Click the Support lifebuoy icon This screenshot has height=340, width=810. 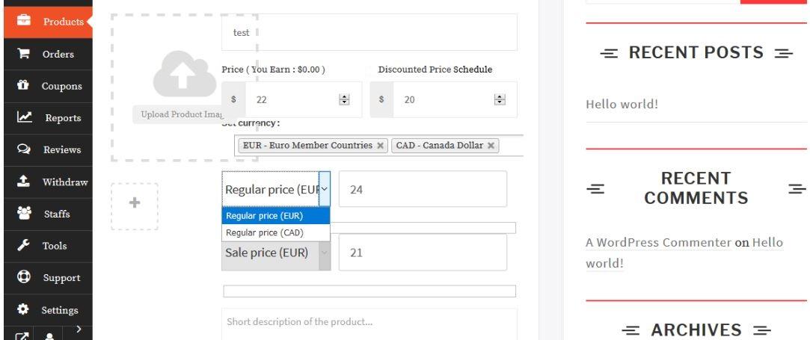22,277
